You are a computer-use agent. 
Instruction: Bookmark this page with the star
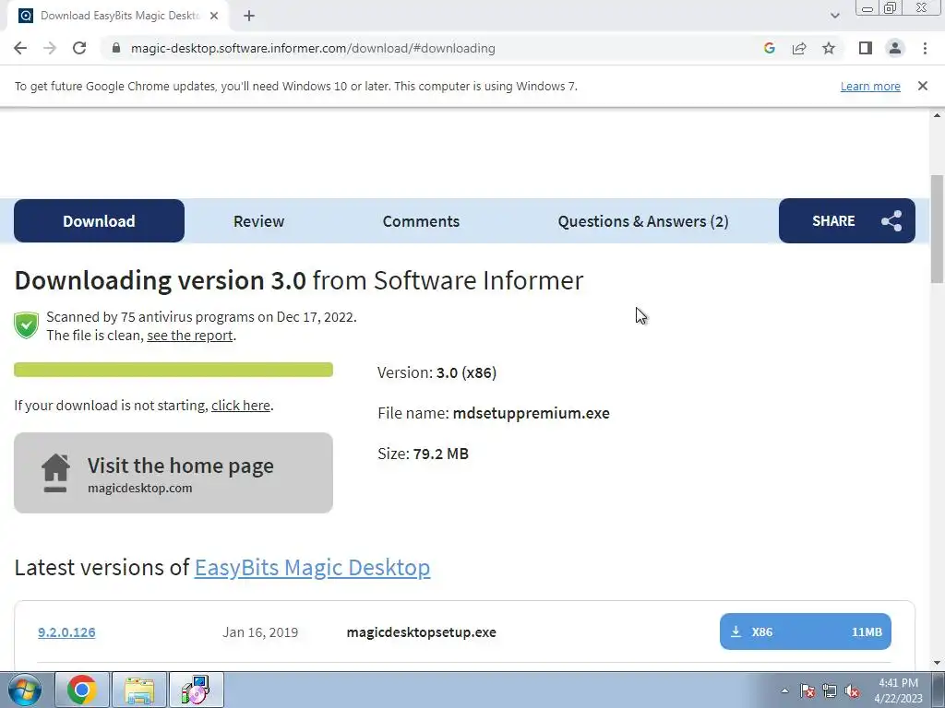[829, 48]
